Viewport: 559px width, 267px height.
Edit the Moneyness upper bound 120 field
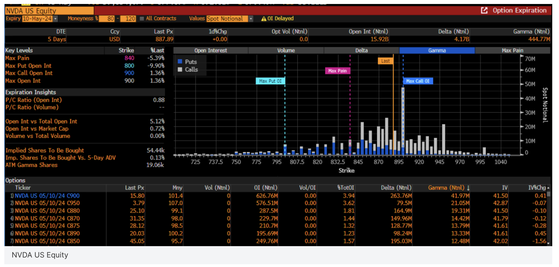click(x=128, y=19)
